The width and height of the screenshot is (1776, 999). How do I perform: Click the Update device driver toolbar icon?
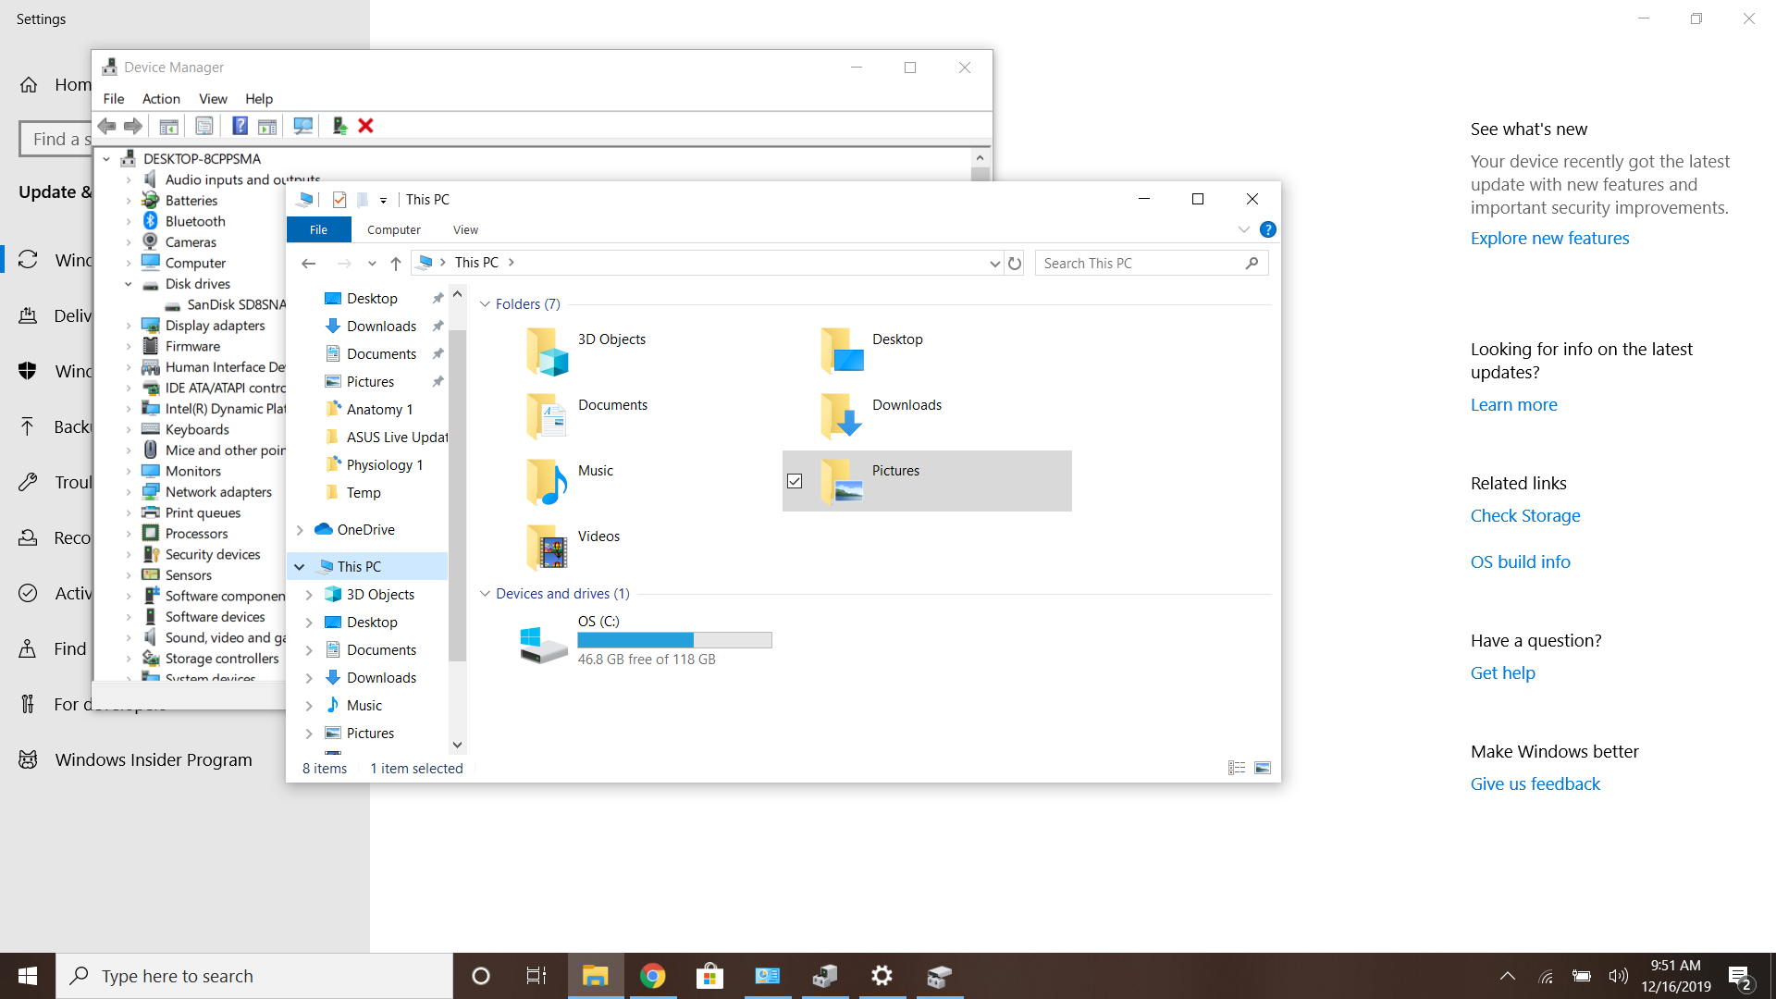point(339,126)
